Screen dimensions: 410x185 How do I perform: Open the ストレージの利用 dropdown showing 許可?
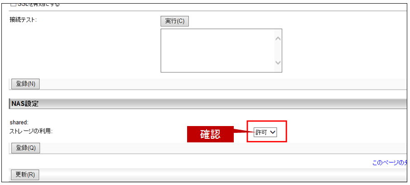(x=265, y=133)
